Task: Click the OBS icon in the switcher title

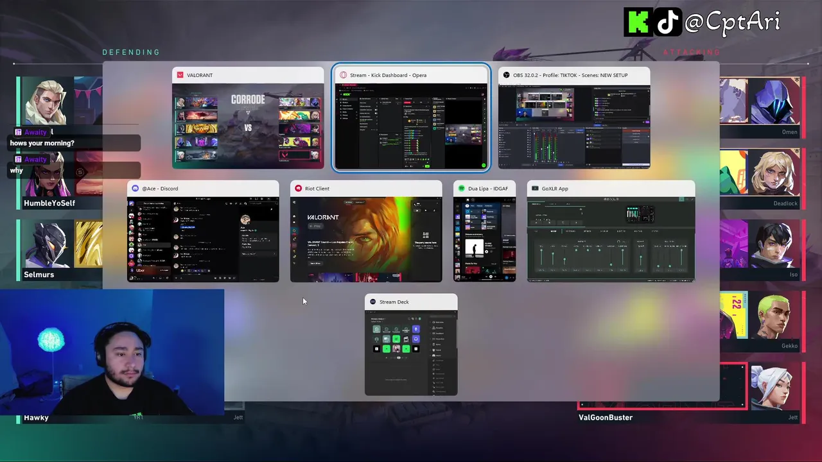Action: (x=507, y=75)
